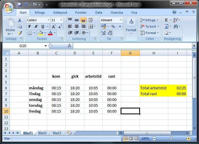Click the Total arbetstid cell
The width and height of the screenshot is (199, 144).
pos(154,88)
